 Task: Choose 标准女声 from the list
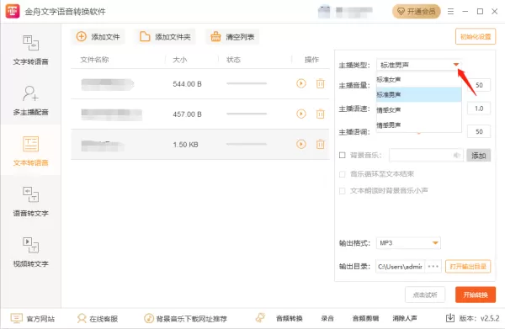(x=418, y=79)
